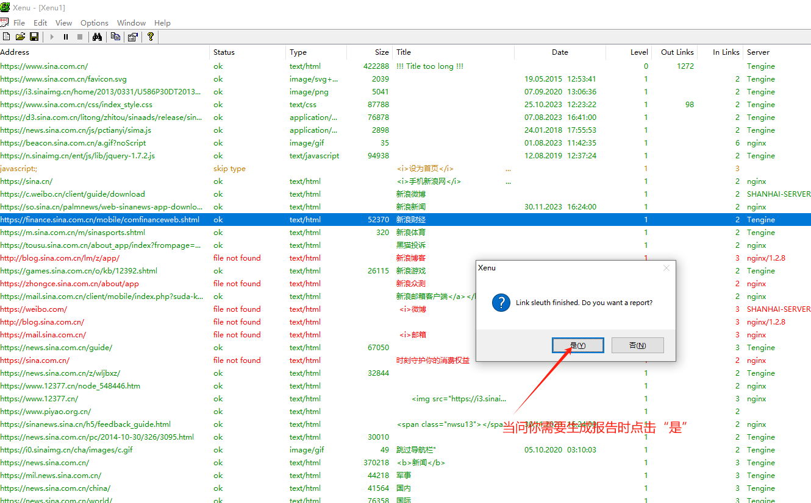Click the 军事 title cell
Viewport: 811px width, 503px height.
[404, 476]
